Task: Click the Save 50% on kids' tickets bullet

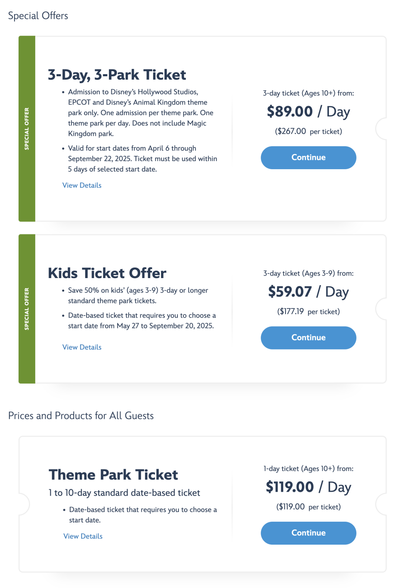Action: coord(138,295)
